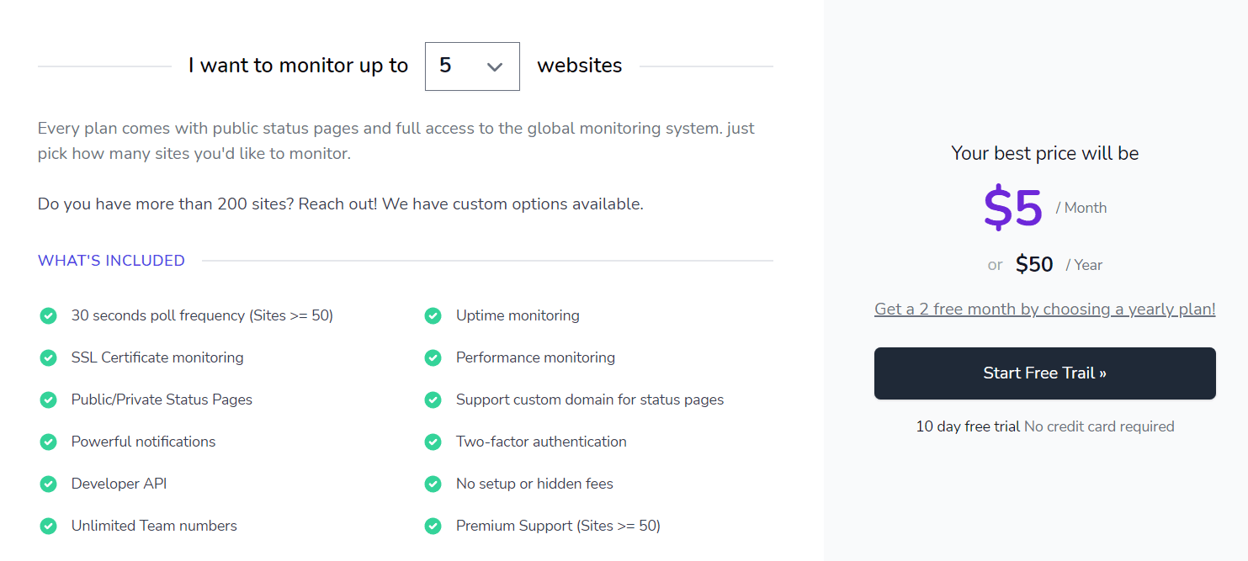Click the '/ Year' billing label
This screenshot has width=1248, height=561.
point(1084,265)
